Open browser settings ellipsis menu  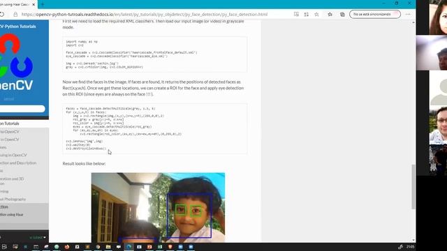point(408,14)
